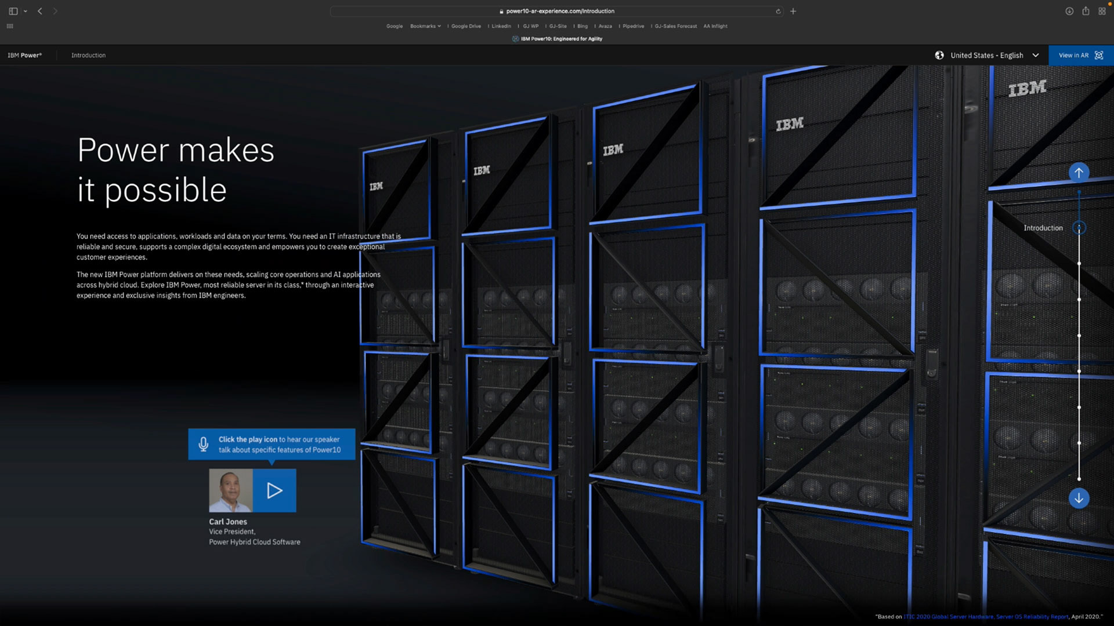Viewport: 1114px width, 626px height.
Task: Go back to the previous page
Action: click(x=40, y=11)
